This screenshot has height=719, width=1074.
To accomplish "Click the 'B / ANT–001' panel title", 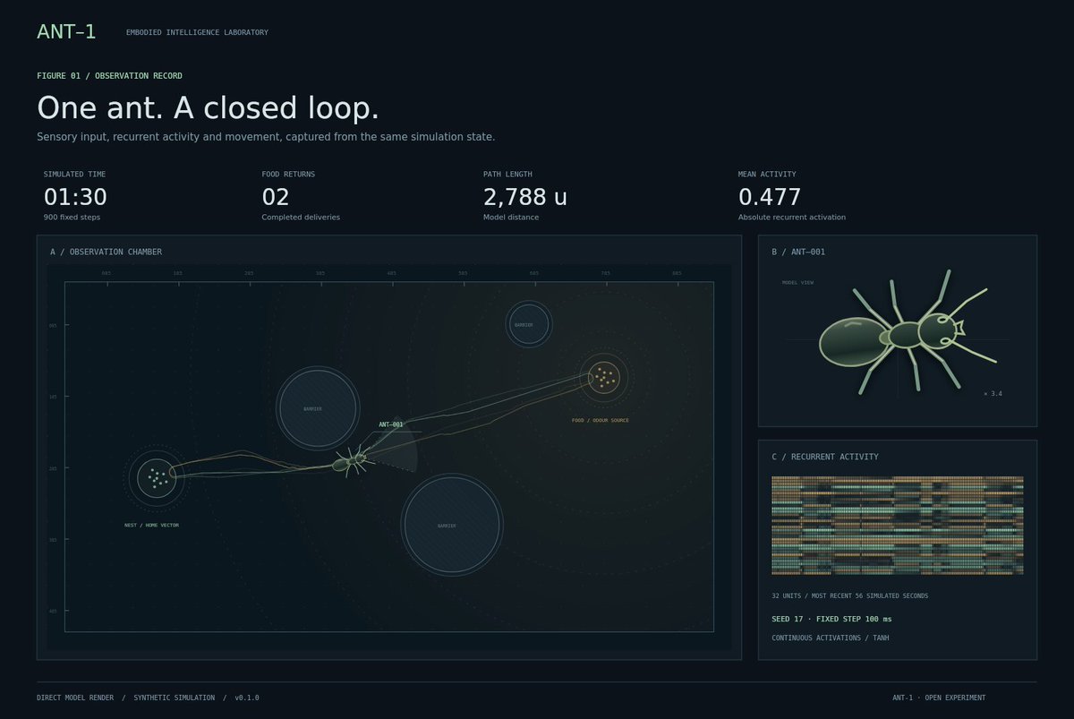I will (x=798, y=253).
